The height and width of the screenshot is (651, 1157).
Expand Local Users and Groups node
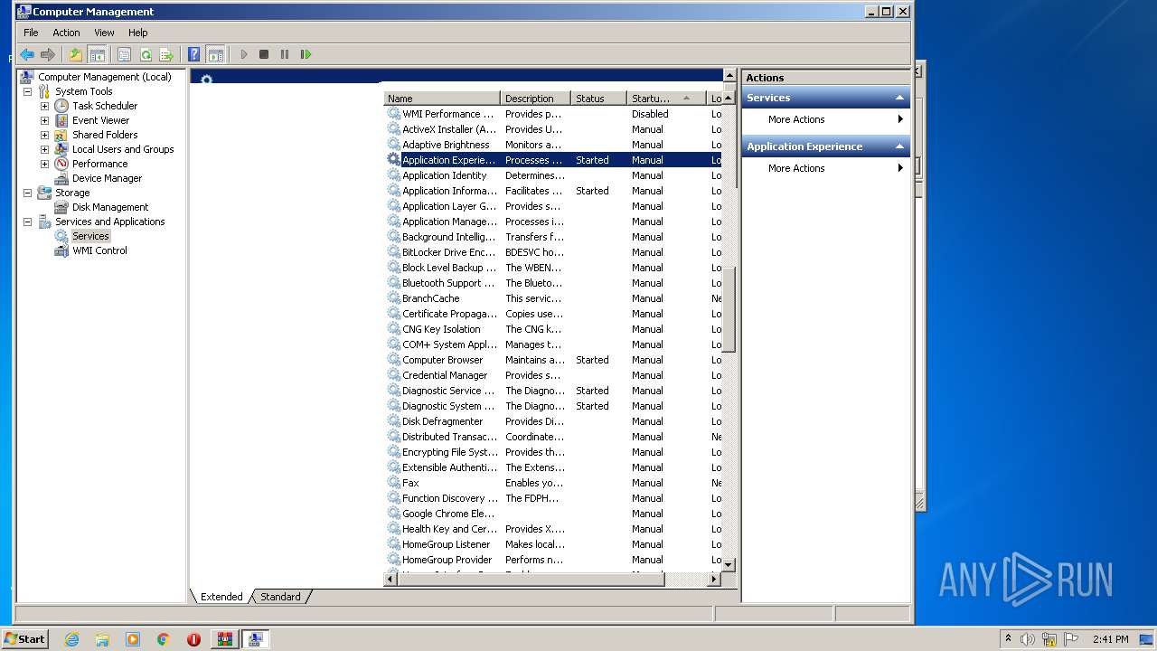(44, 149)
